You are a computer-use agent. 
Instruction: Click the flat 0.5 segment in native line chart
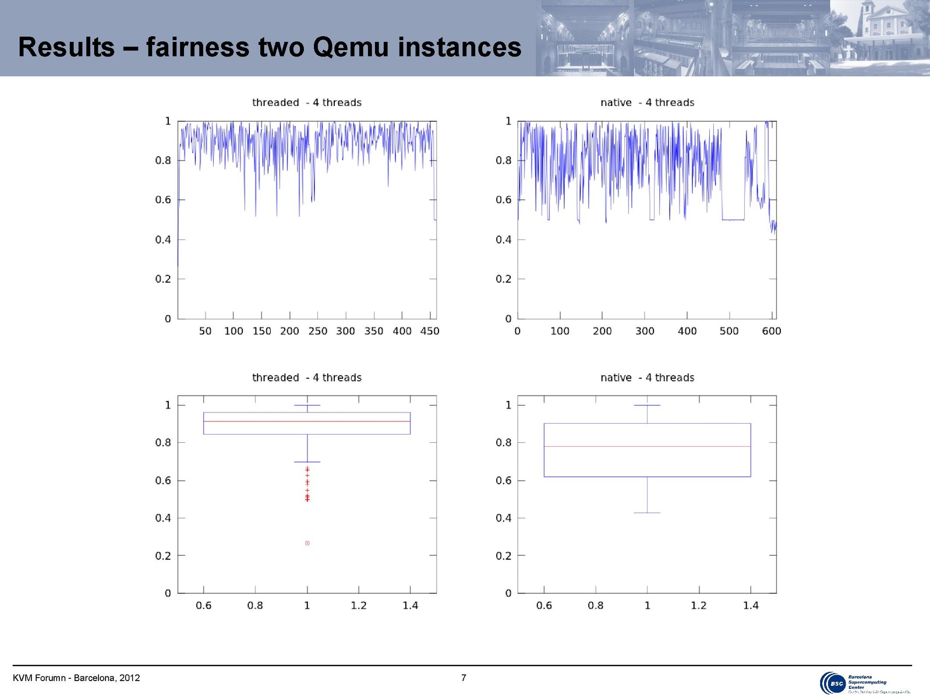pos(733,220)
